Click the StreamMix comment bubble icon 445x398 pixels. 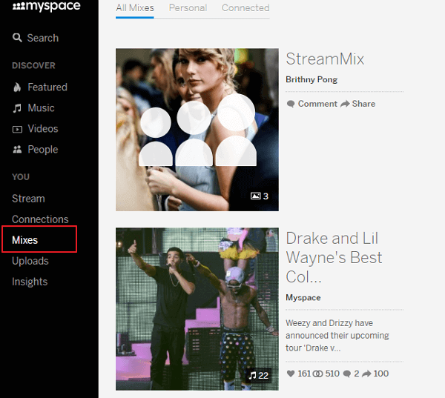pos(291,104)
